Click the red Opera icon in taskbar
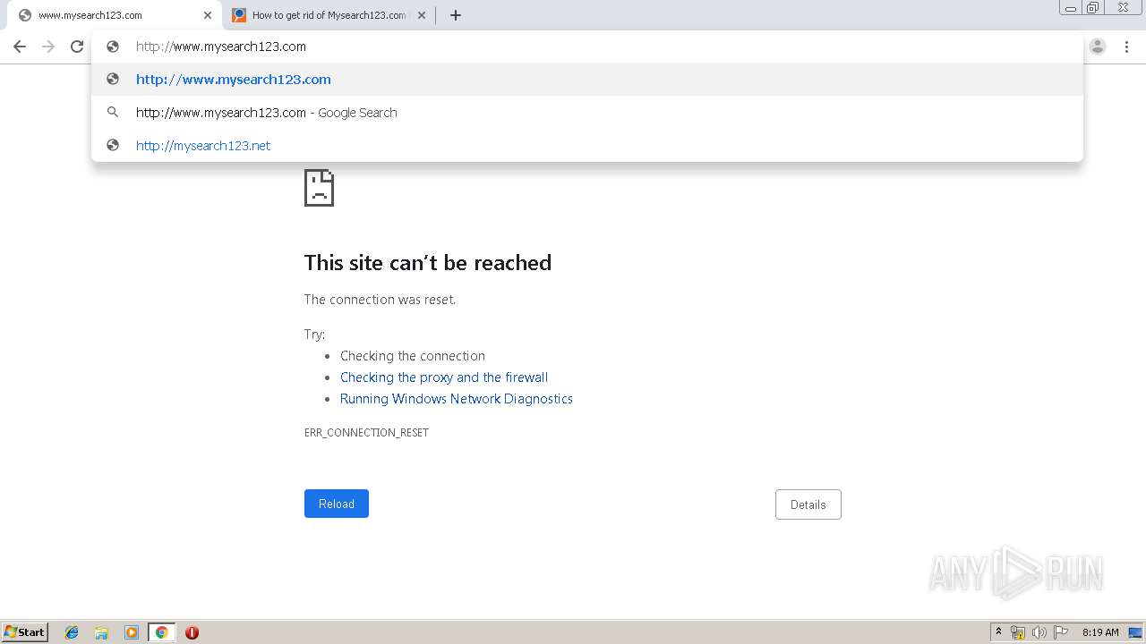The width and height of the screenshot is (1146, 644). point(192,632)
